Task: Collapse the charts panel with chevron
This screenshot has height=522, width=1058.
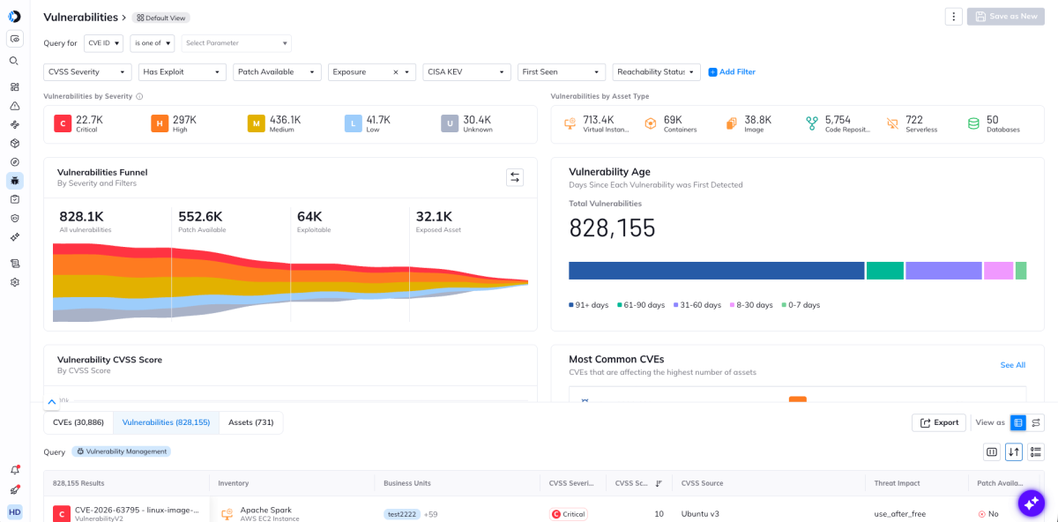Action: (52, 402)
